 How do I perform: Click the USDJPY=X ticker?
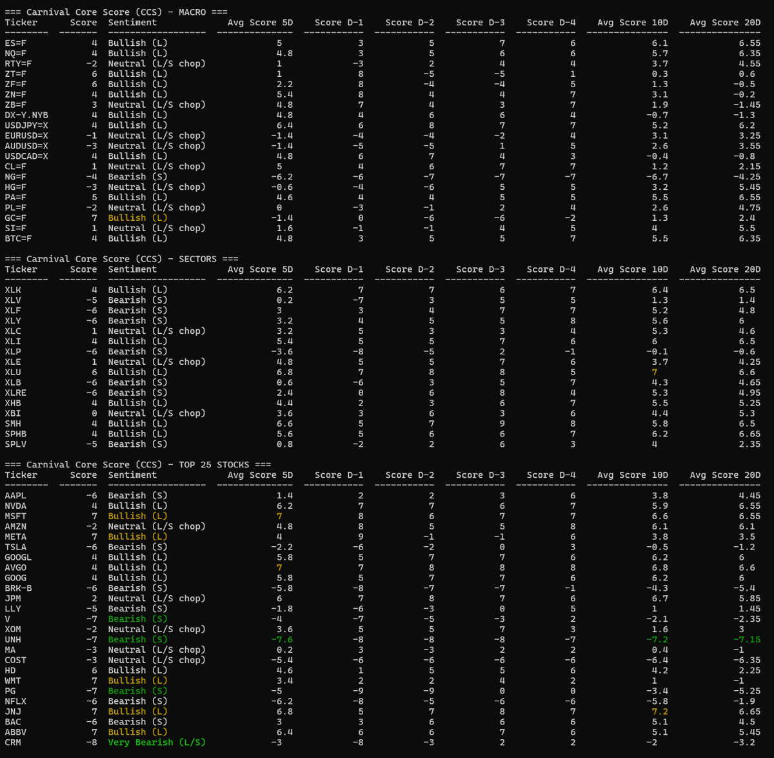click(x=26, y=126)
